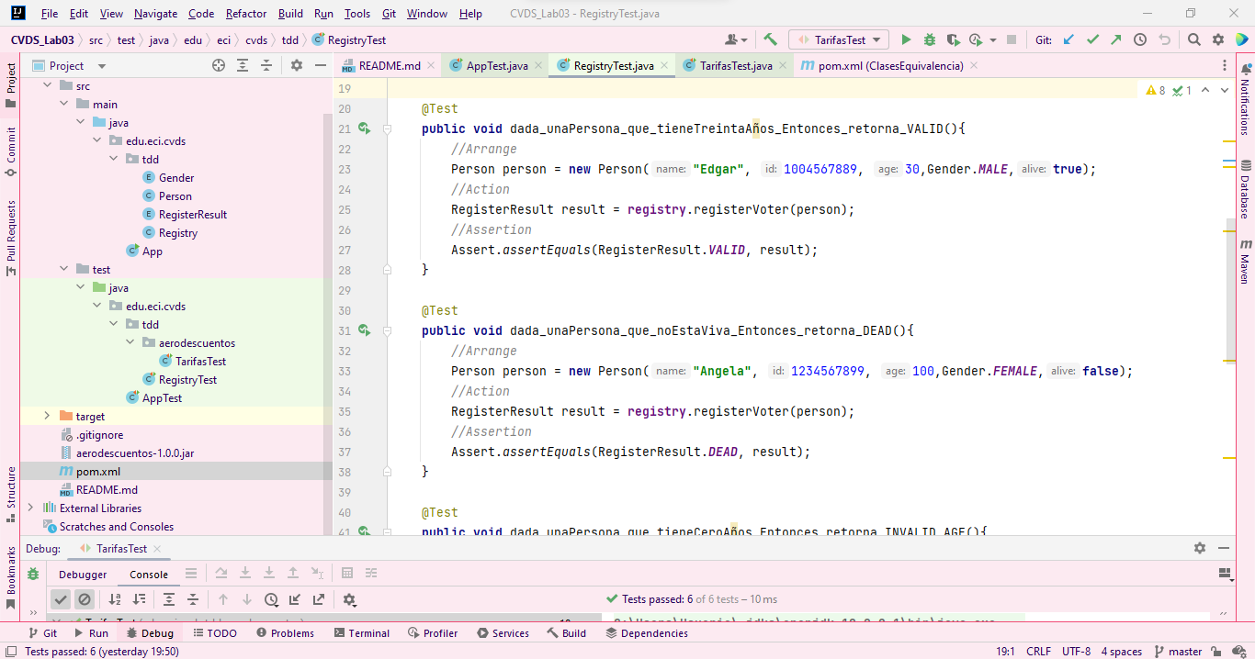
Task: Click the Build Project hammer icon
Action: 770,39
